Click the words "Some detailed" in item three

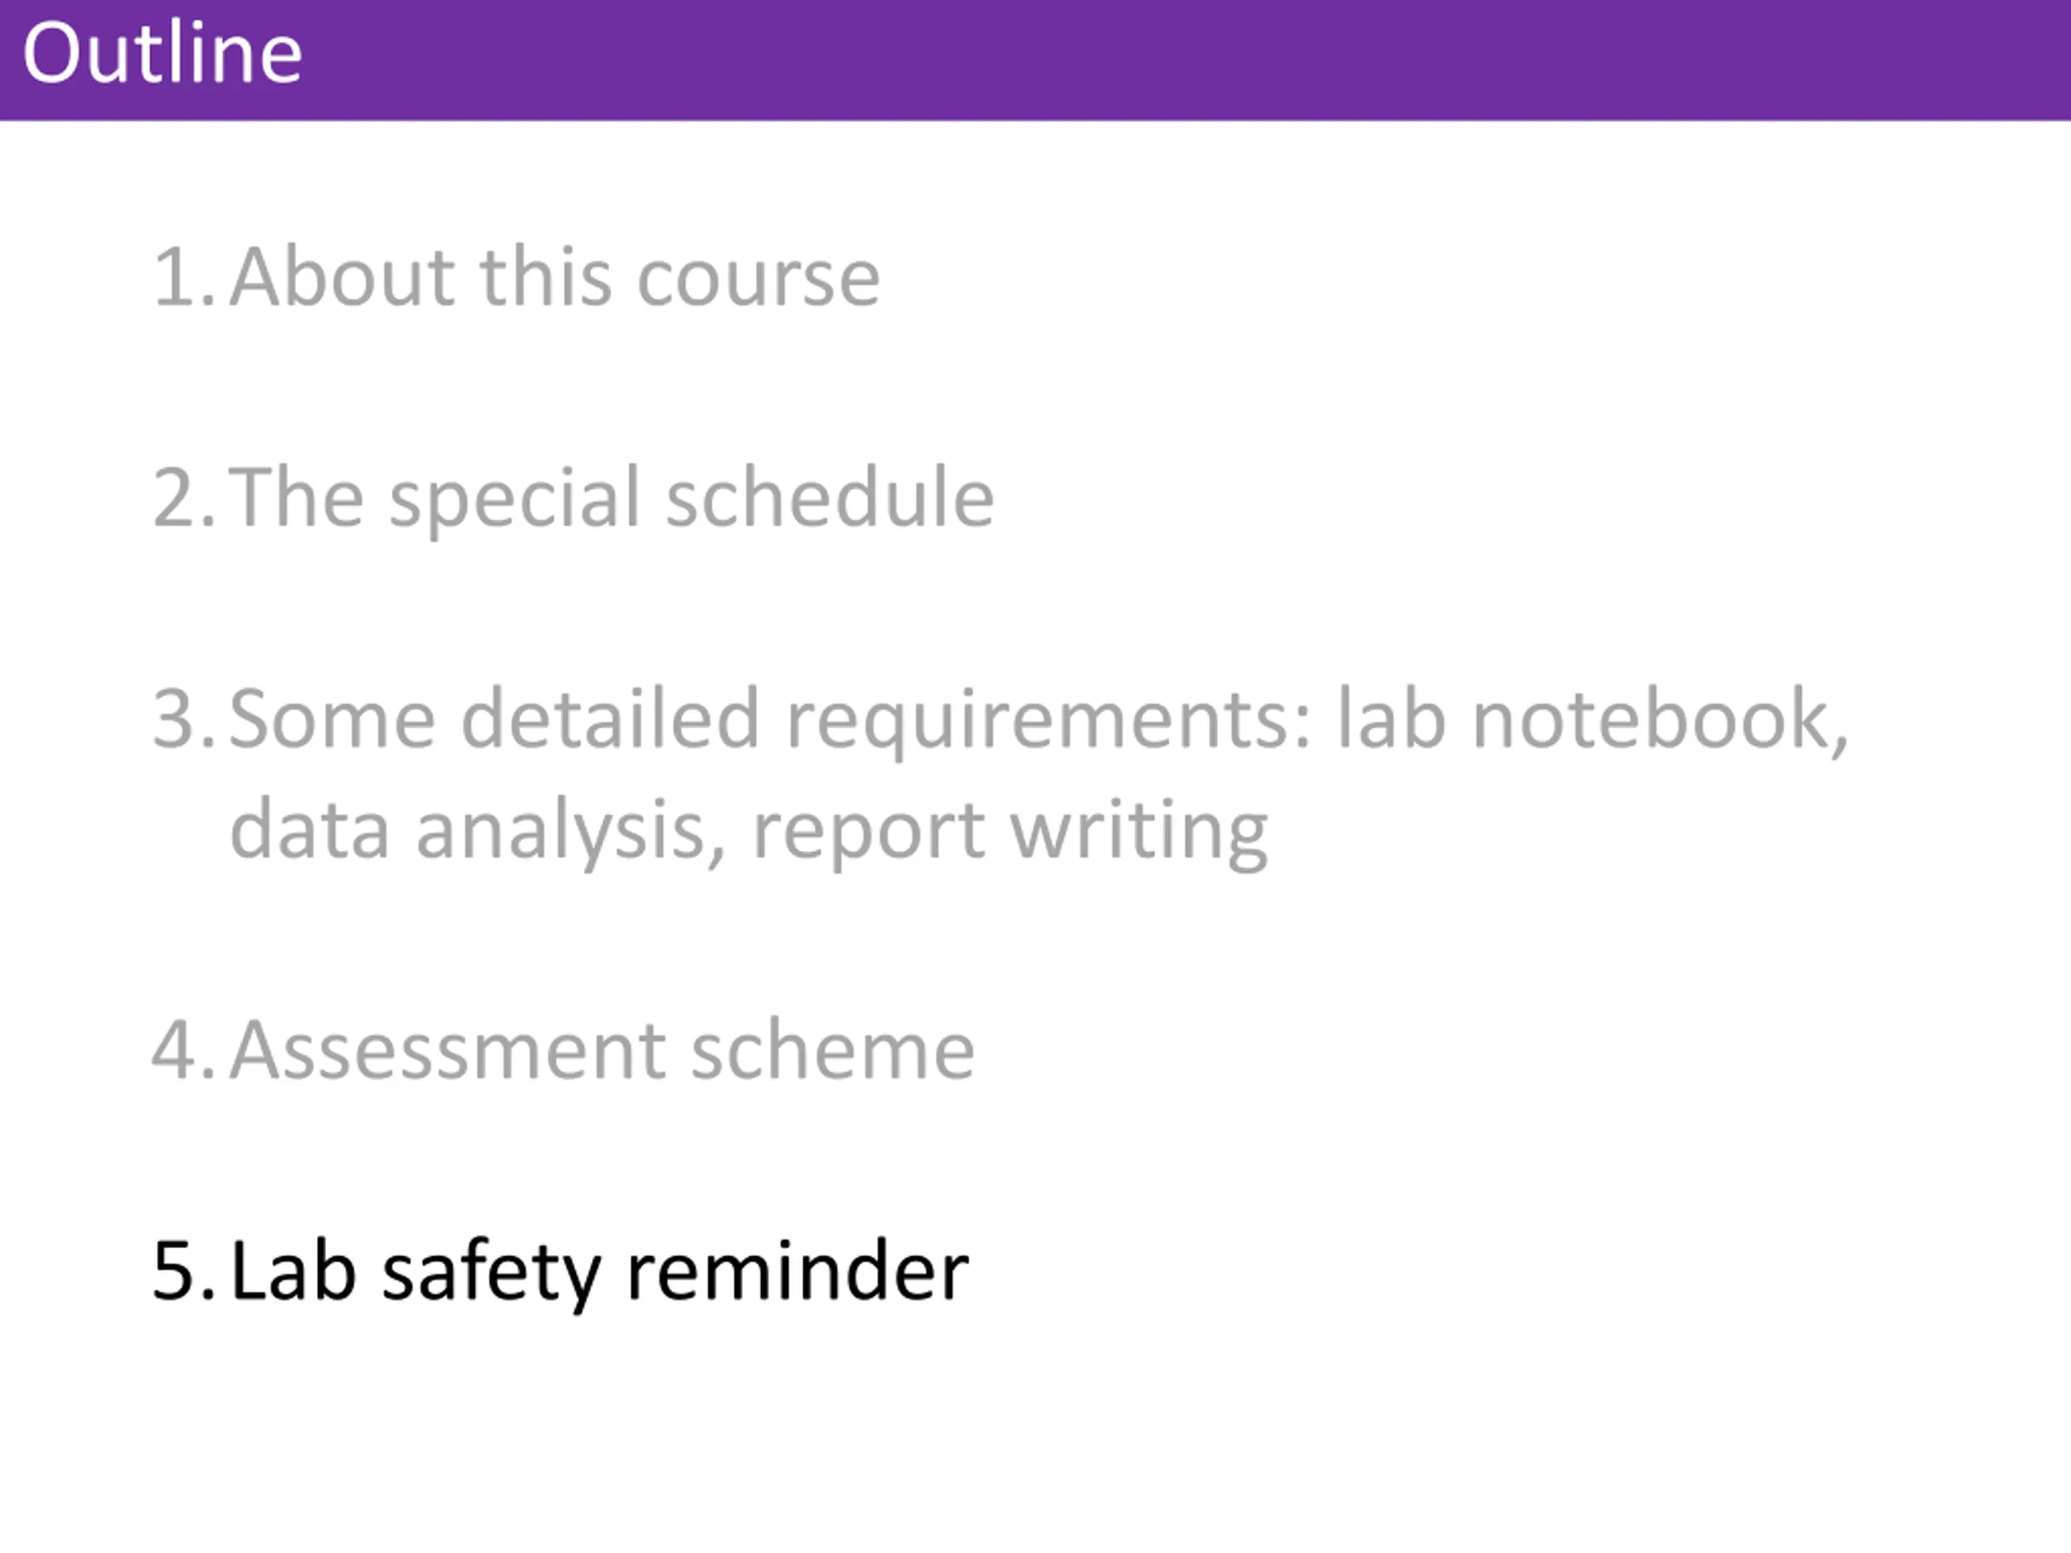[x=493, y=718]
